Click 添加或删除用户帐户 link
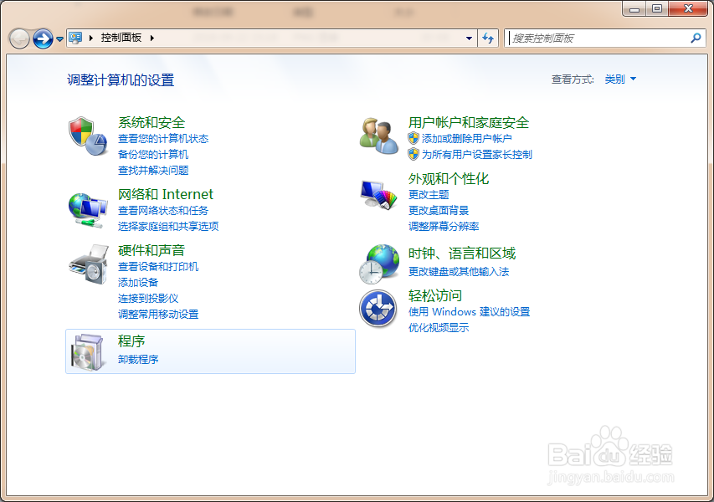Screen dimensions: 714x502 (x=466, y=139)
